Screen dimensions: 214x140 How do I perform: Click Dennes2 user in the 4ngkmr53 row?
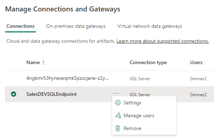tap(198, 79)
